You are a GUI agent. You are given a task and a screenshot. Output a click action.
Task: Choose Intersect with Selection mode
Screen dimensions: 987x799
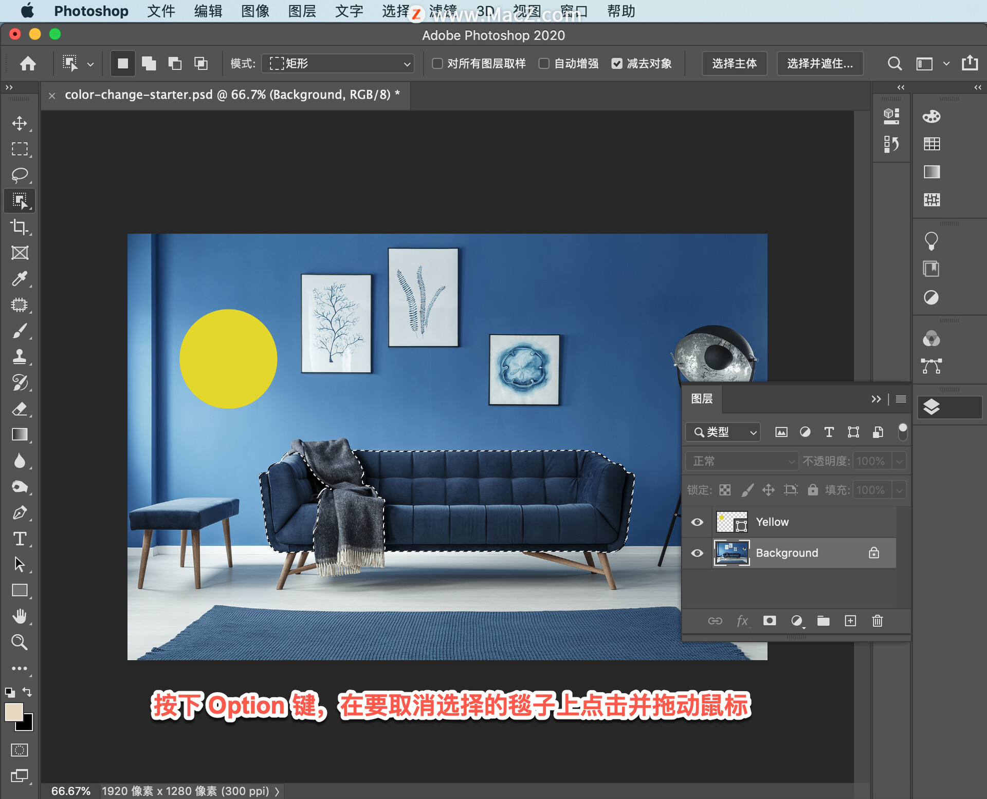pos(201,64)
